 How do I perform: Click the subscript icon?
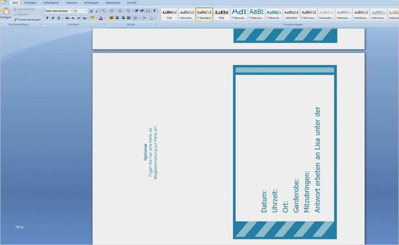(x=73, y=18)
